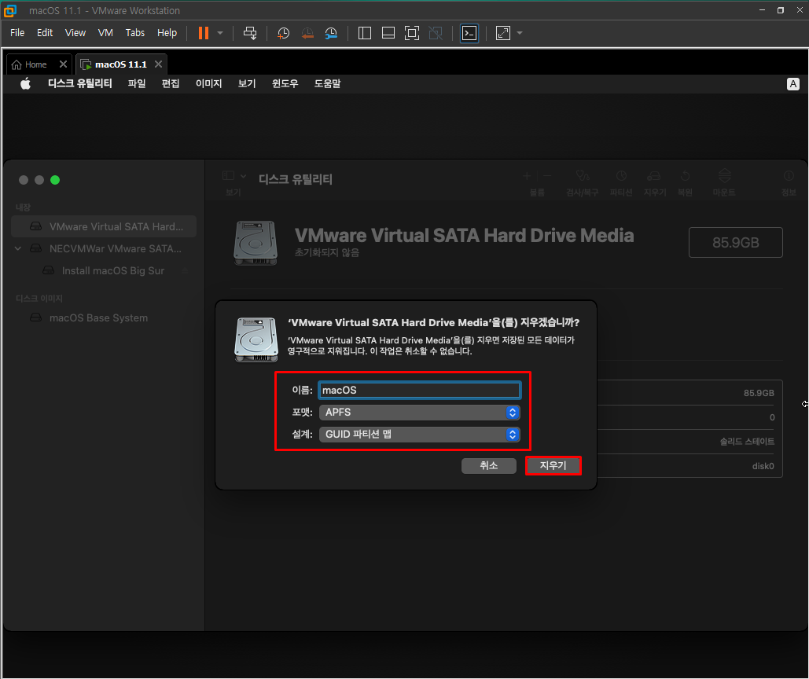Revert to snapshot toolbar icon
The height and width of the screenshot is (679, 809).
pos(307,33)
